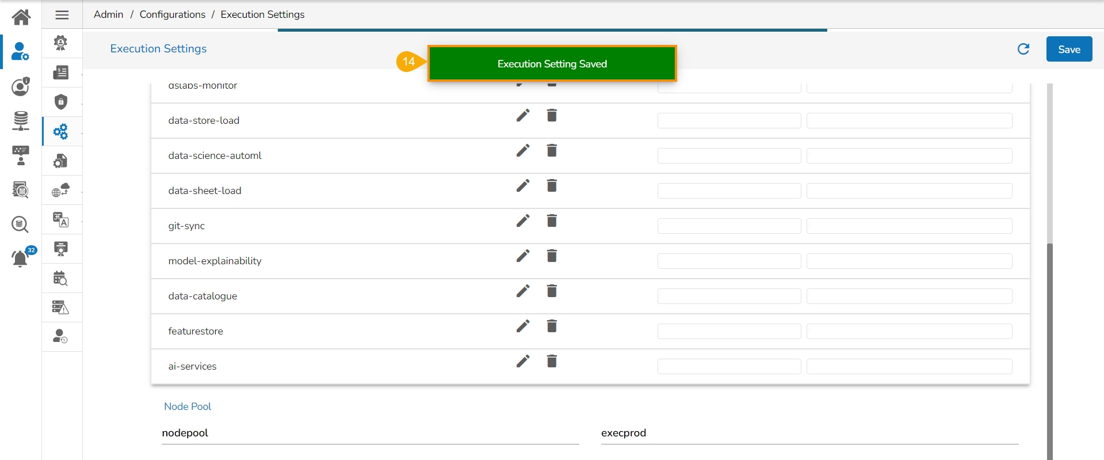Screen dimensions: 1104x460
Task: Edit the data-store-load row
Action: [x=523, y=115]
